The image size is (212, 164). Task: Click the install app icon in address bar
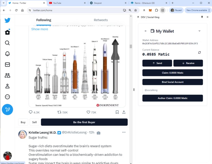click(x=124, y=10)
